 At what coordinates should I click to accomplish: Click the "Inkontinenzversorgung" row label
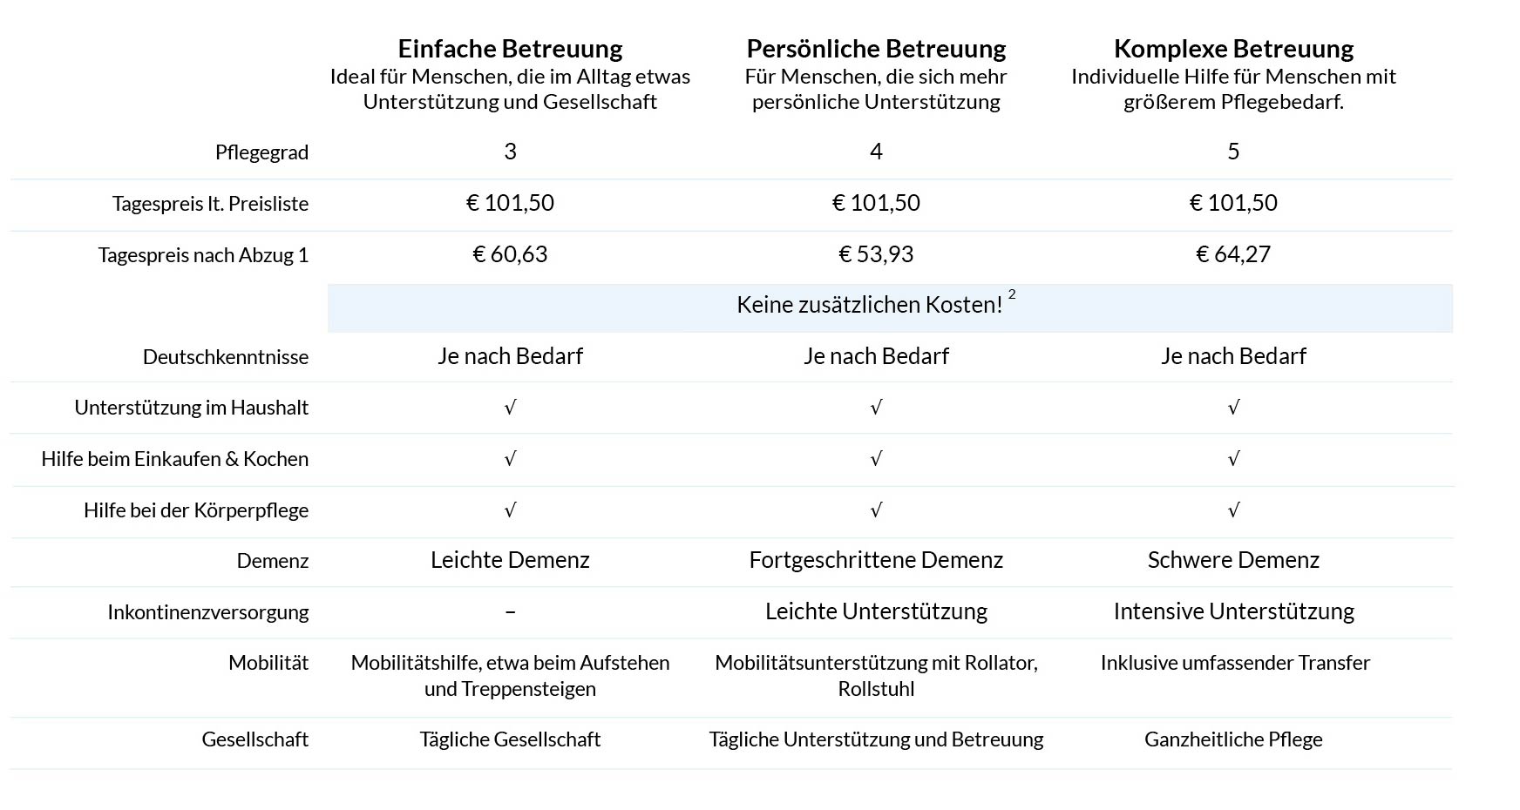coord(207,612)
